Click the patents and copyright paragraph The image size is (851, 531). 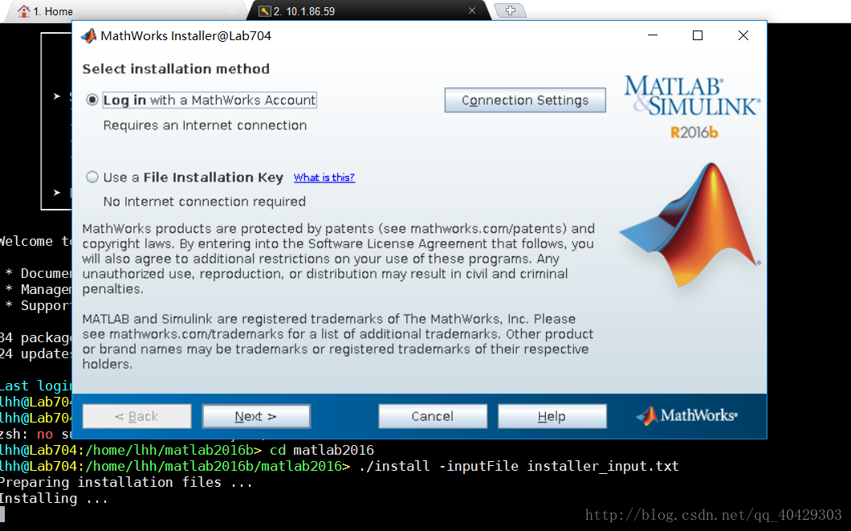pyautogui.click(x=339, y=259)
